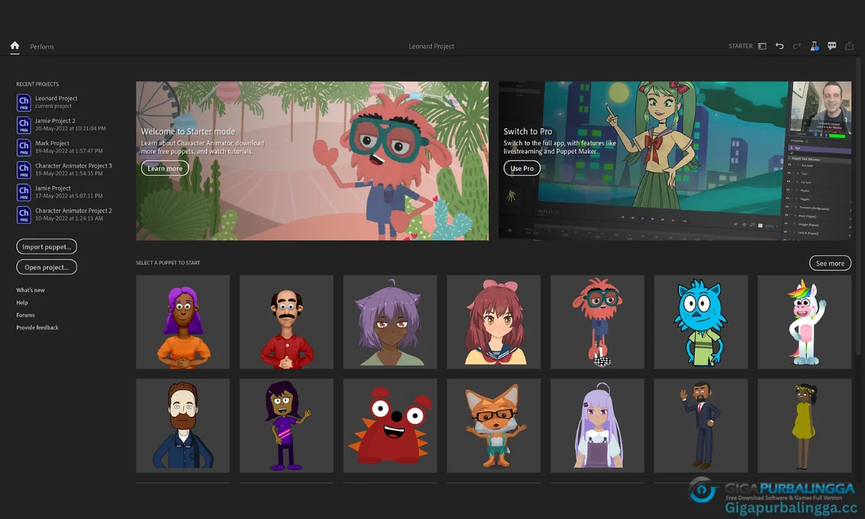Go to the Home screen icon
Screen dimensions: 865x519
pos(14,45)
